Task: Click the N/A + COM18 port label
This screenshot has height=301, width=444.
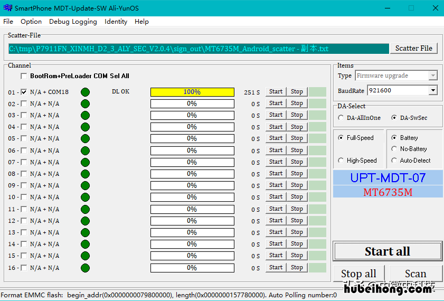Action: (x=49, y=92)
